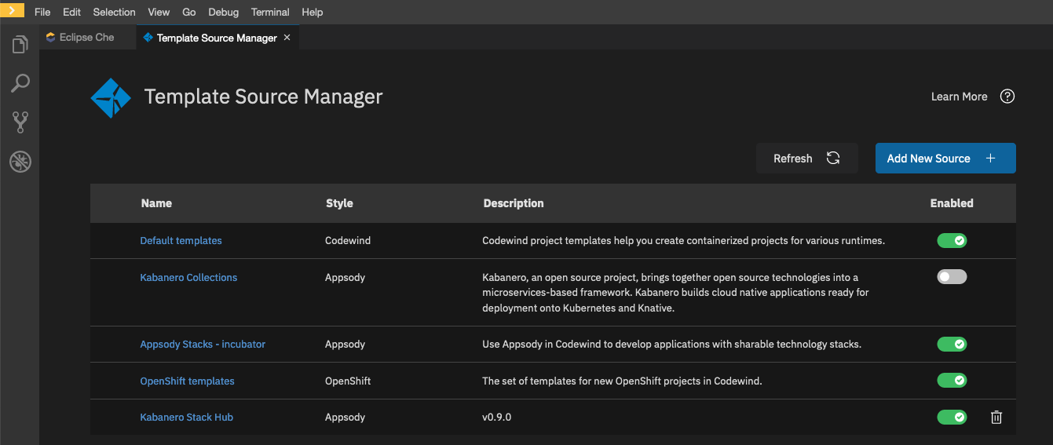Image resolution: width=1053 pixels, height=445 pixels.
Task: Open the File menu
Action: pos(42,12)
